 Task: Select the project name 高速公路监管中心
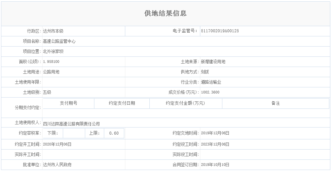[x=59, y=41]
